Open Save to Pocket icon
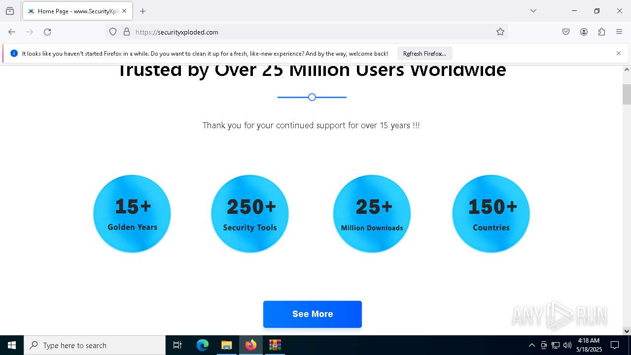 click(566, 32)
